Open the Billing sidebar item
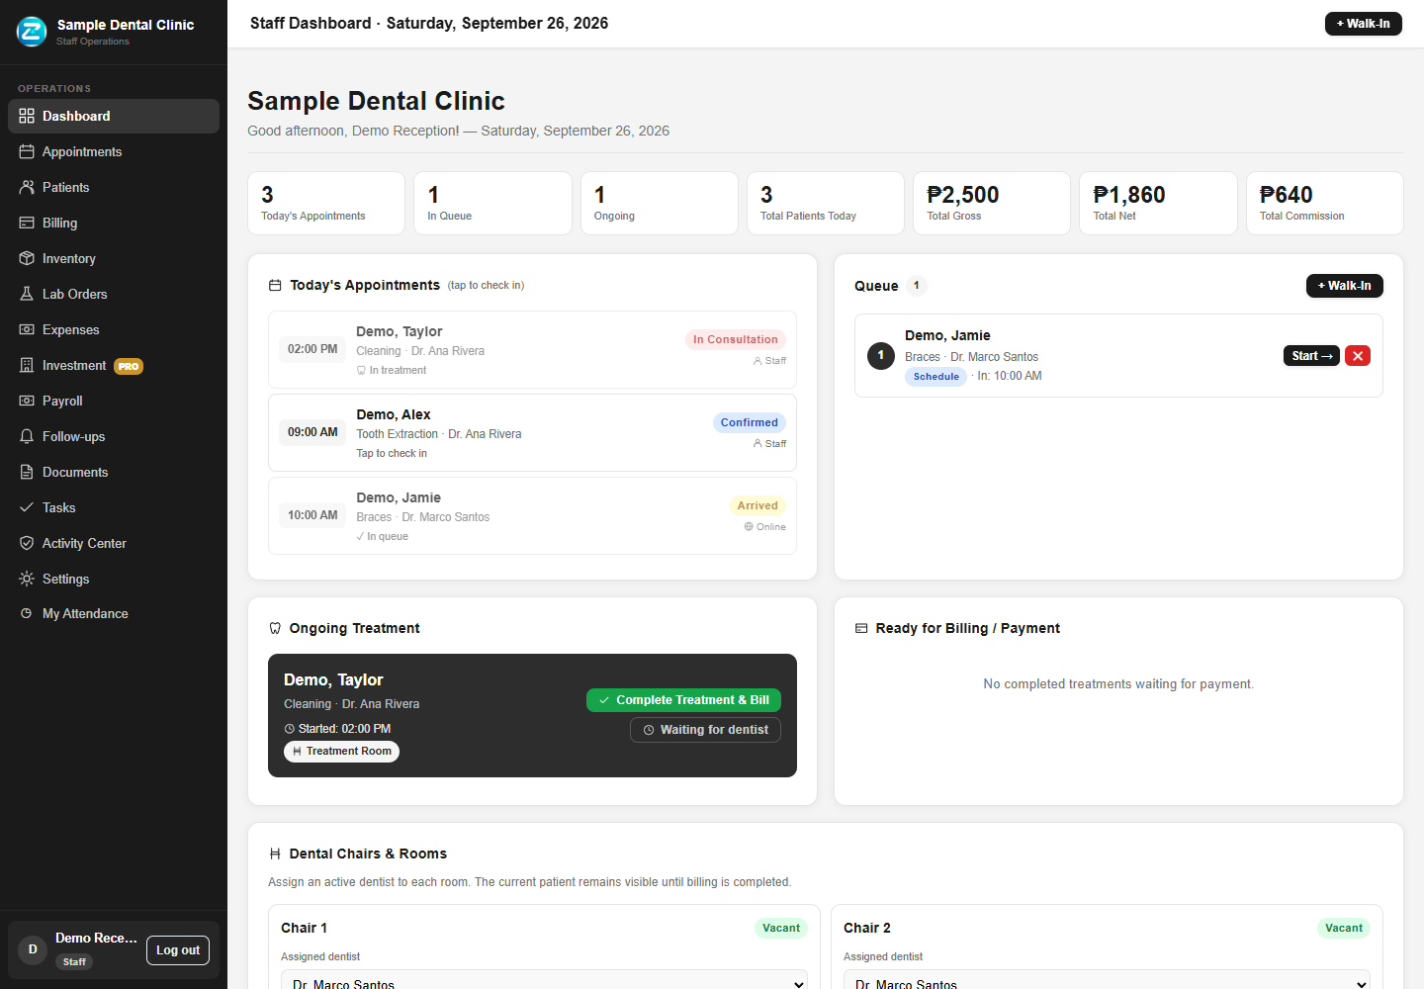Viewport: 1424px width, 989px height. click(x=114, y=223)
